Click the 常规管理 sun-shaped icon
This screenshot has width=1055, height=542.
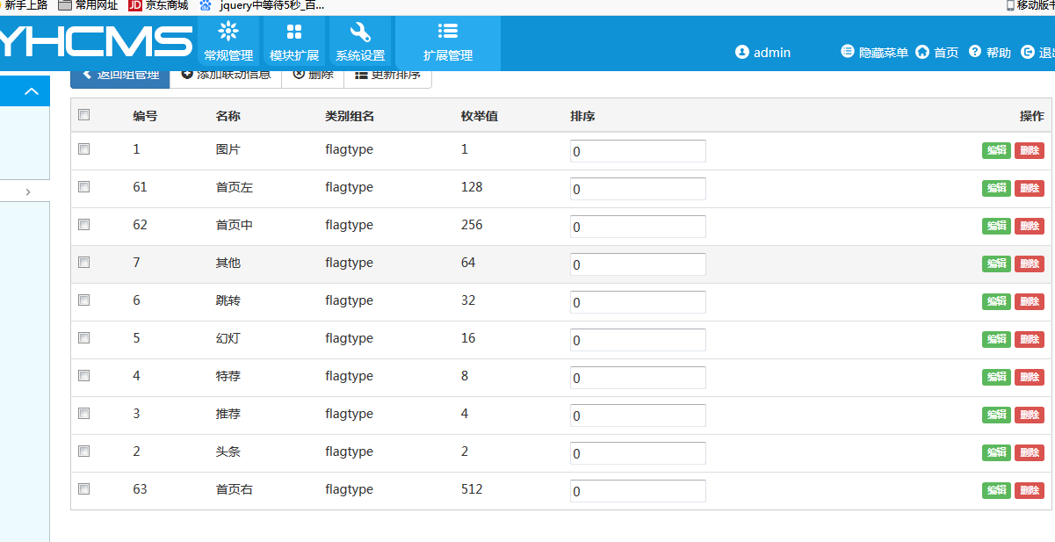(228, 33)
